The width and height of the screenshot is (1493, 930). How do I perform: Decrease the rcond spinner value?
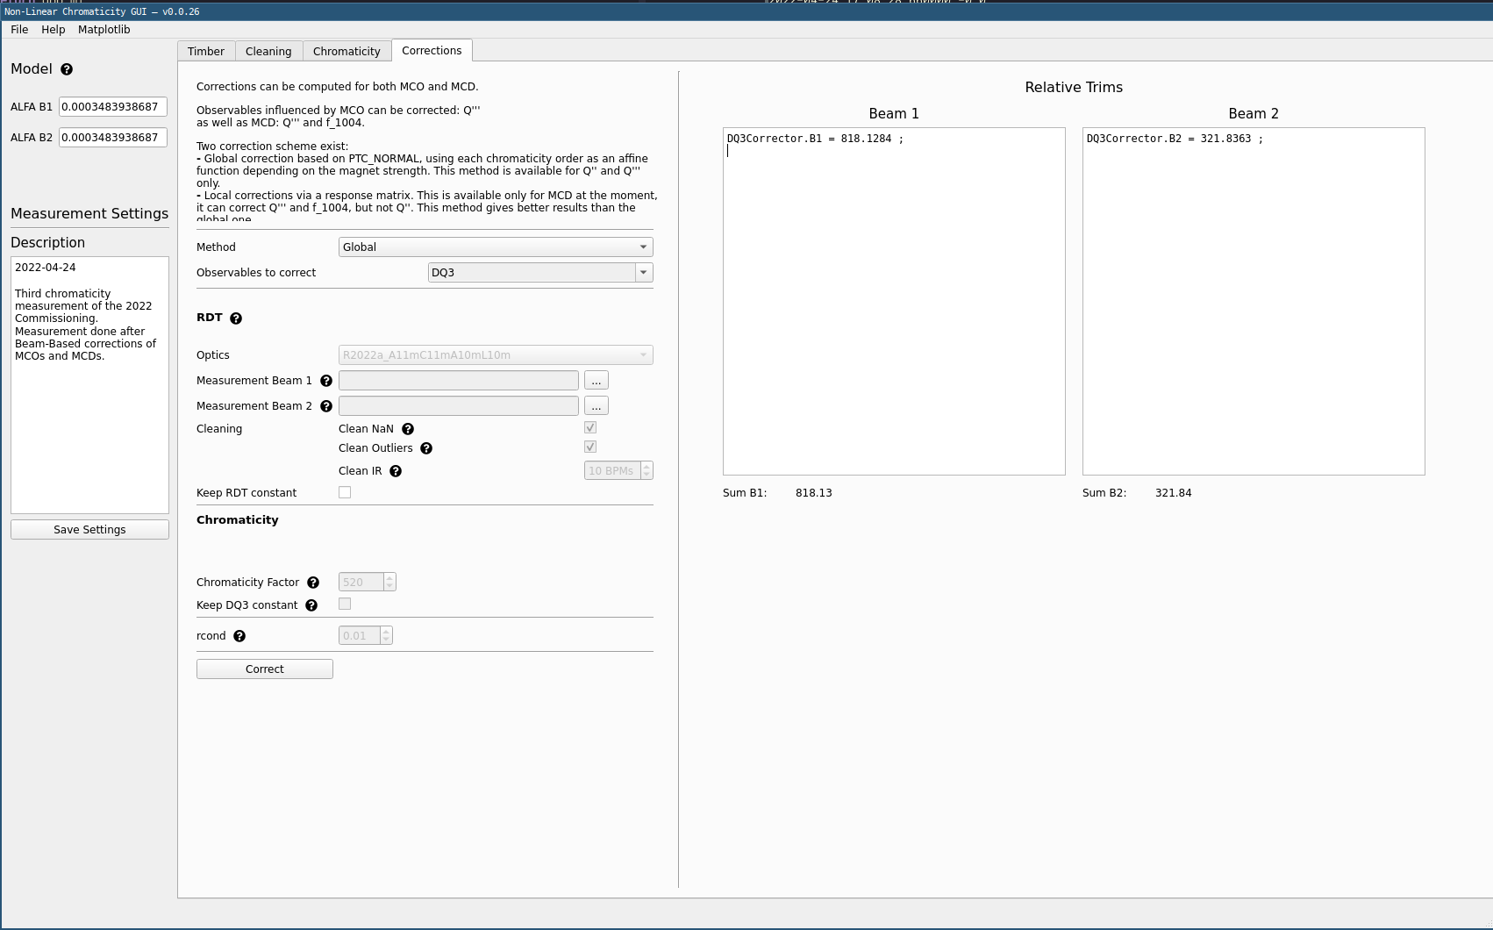386,640
